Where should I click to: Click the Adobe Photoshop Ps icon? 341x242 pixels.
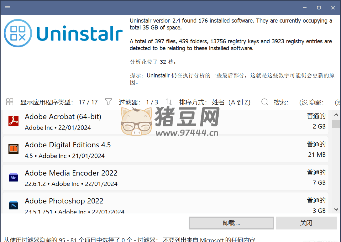tap(13, 205)
